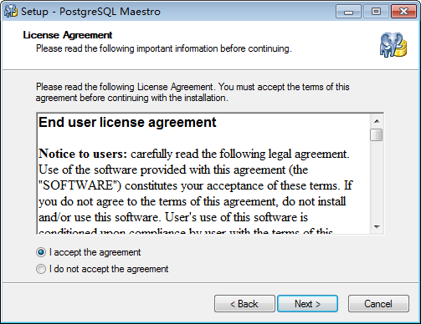Screen dimensions: 421x324
Task: Proceed with the "Next >" button
Action: tap(307, 304)
